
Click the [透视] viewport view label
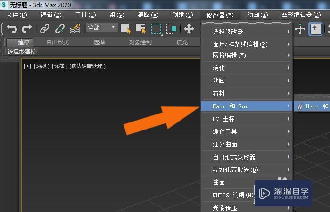click(41, 66)
